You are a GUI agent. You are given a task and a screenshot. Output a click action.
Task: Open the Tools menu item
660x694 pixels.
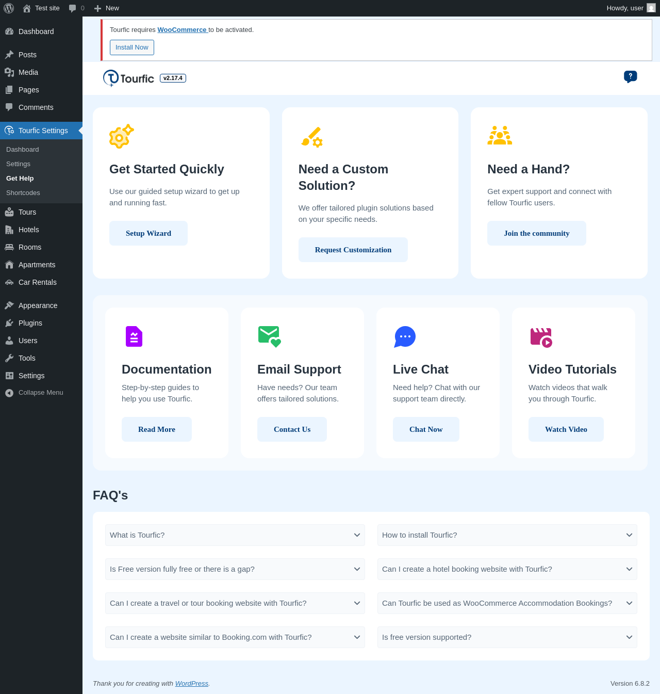(41, 358)
